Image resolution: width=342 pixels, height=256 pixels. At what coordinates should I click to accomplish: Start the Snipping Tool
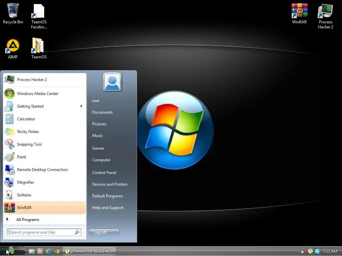(x=45, y=144)
